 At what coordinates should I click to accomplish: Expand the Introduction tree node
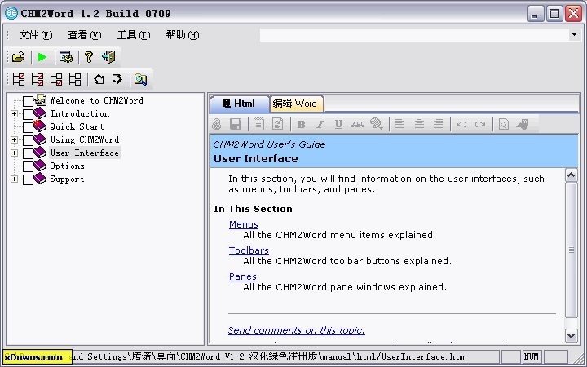[x=14, y=114]
